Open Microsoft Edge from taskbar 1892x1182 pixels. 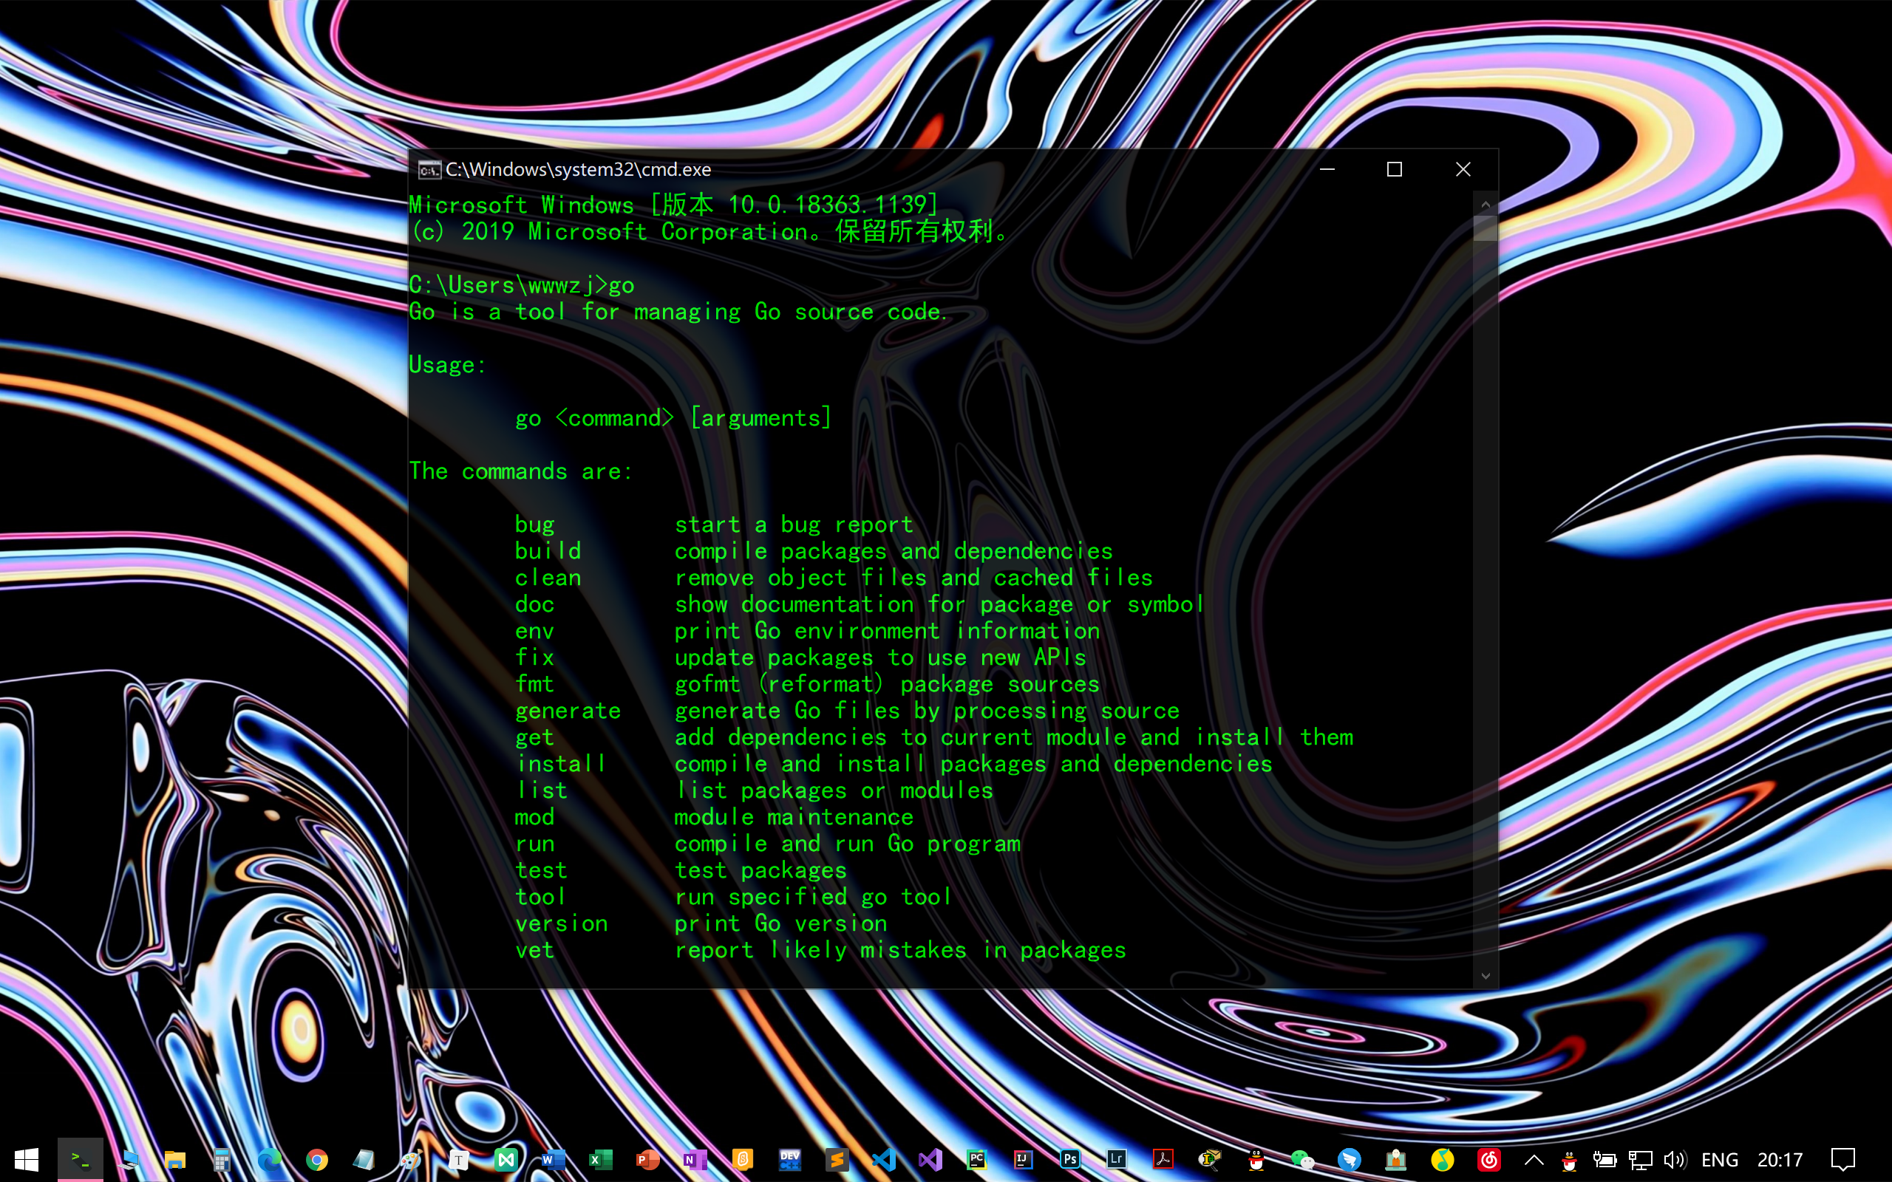point(270,1159)
